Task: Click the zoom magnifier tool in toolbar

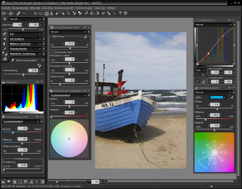Action: click(x=69, y=13)
